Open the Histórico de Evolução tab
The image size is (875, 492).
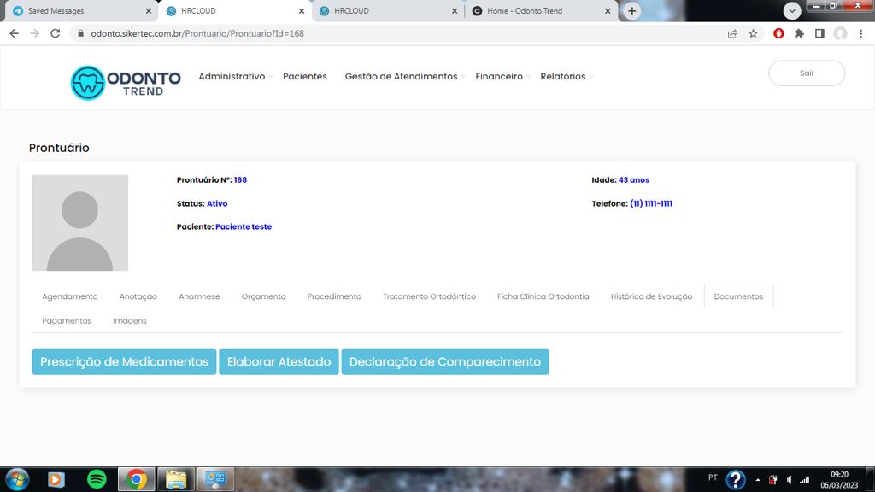[x=651, y=296]
